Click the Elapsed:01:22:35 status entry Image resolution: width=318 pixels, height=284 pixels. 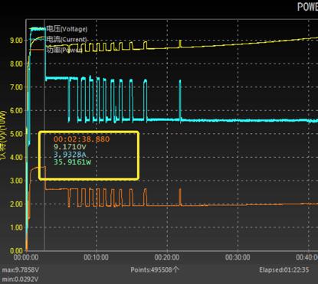tap(284, 269)
